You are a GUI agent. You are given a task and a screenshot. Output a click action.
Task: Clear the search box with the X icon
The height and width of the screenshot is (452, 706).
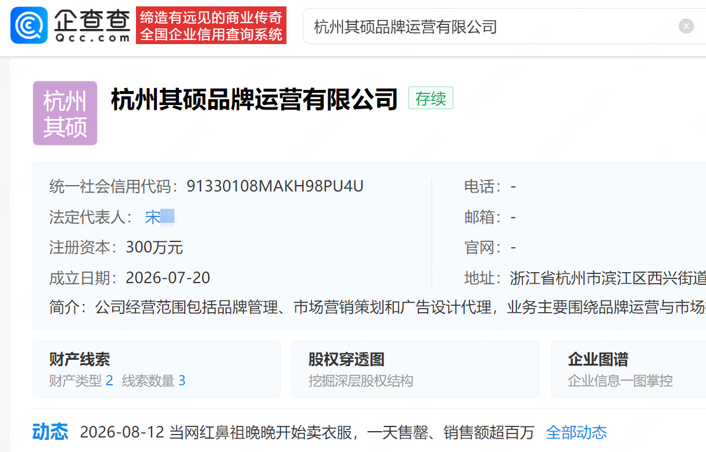(x=686, y=26)
